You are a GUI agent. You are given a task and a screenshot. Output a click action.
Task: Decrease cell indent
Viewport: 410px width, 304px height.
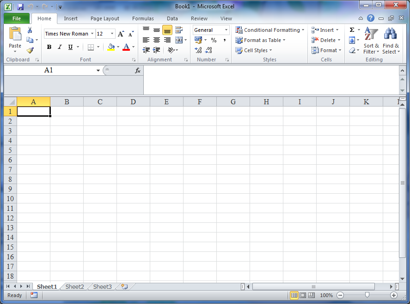[x=146, y=50]
